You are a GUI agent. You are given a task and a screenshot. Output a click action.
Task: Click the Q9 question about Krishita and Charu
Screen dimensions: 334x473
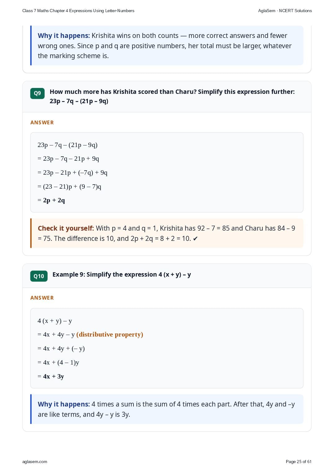172,96
